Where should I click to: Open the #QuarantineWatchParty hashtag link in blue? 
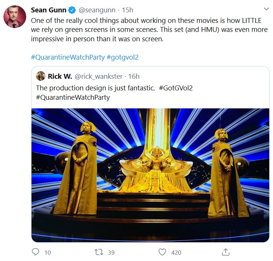pyautogui.click(x=67, y=58)
